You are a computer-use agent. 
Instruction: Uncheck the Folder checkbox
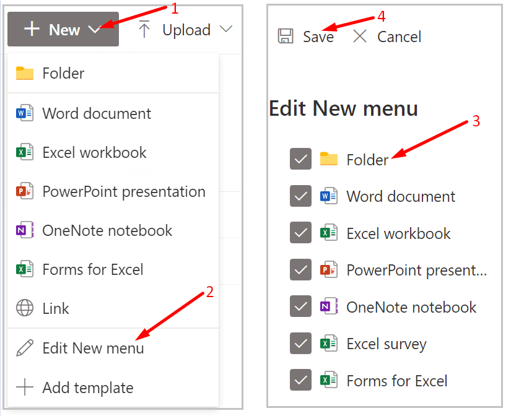(300, 159)
